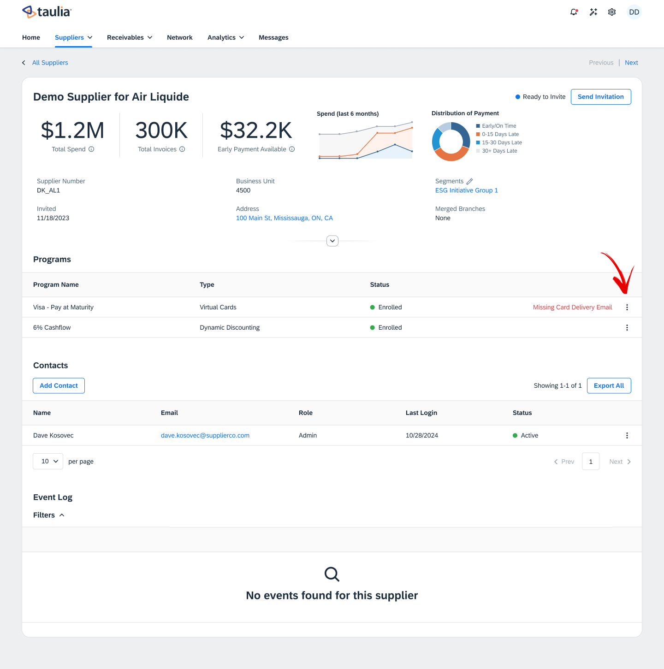The width and height of the screenshot is (664, 669).
Task: Click the Taulia logo
Action: [x=47, y=12]
